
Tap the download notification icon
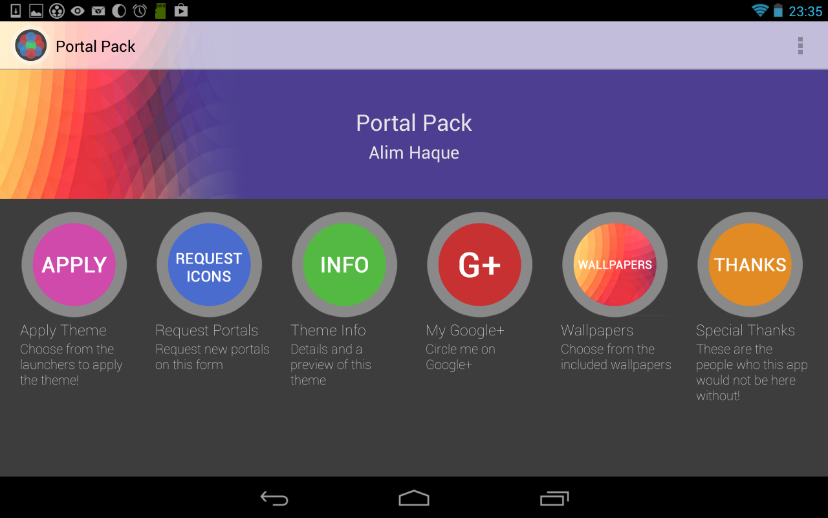pyautogui.click(x=16, y=10)
